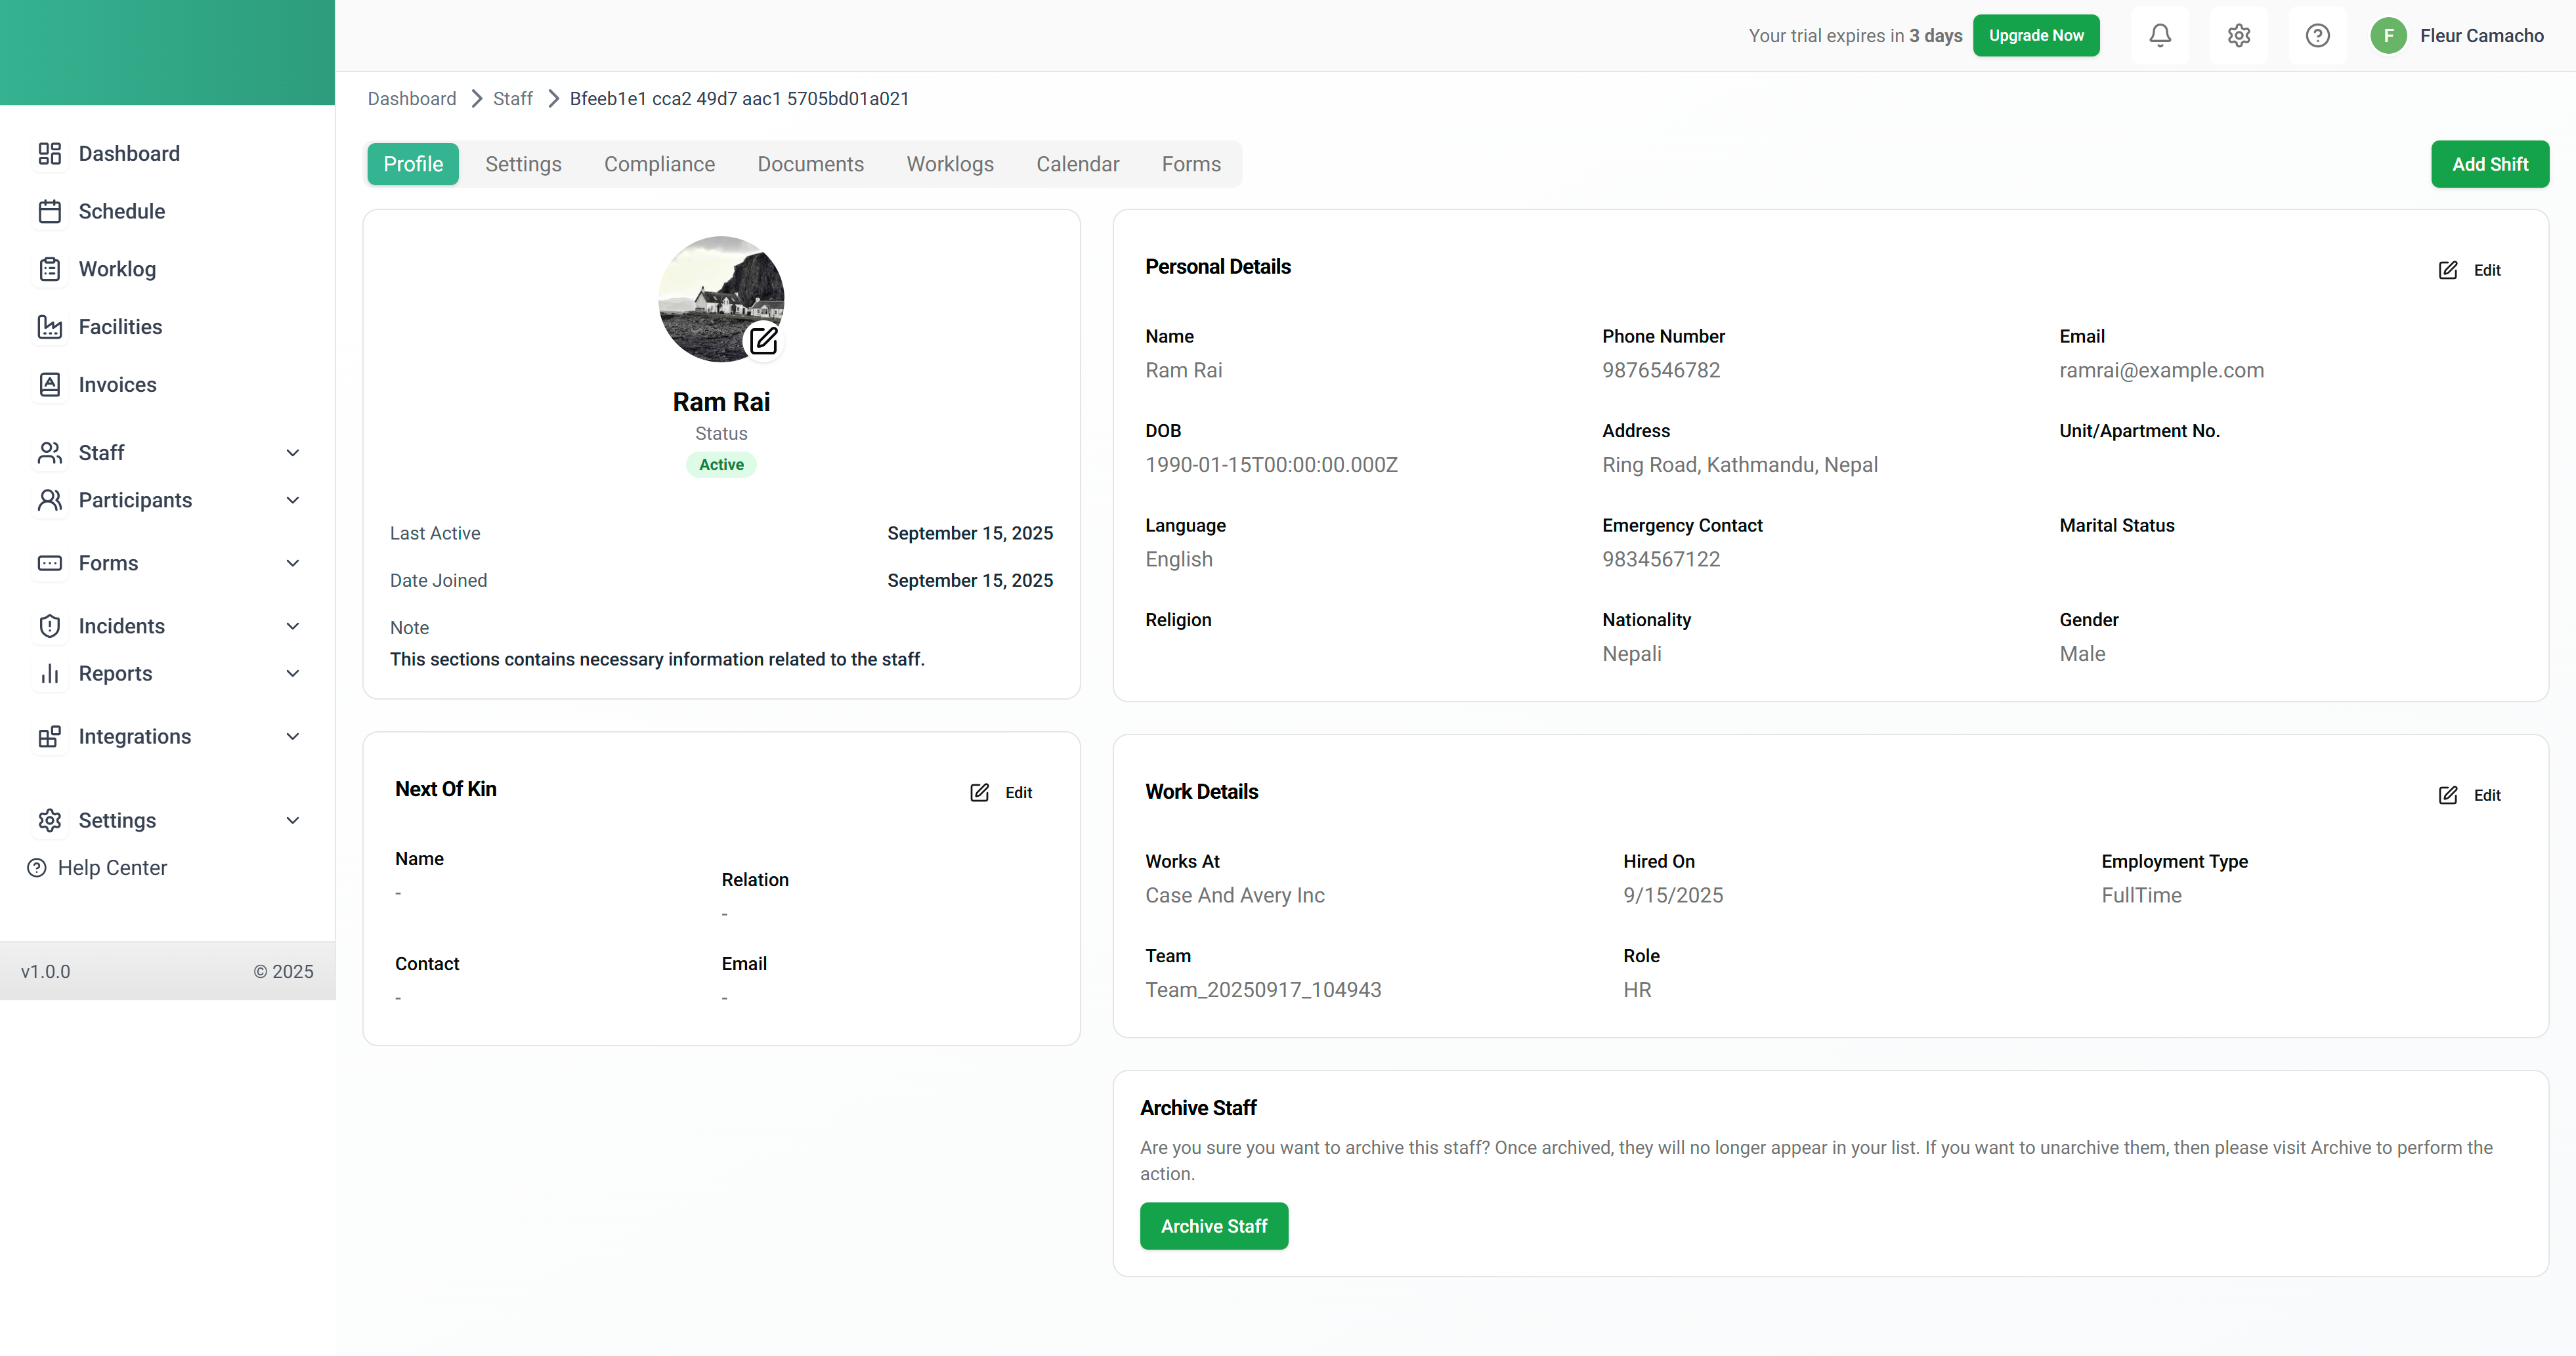Open the Schedule calendar icon in sidebar

pos(50,211)
